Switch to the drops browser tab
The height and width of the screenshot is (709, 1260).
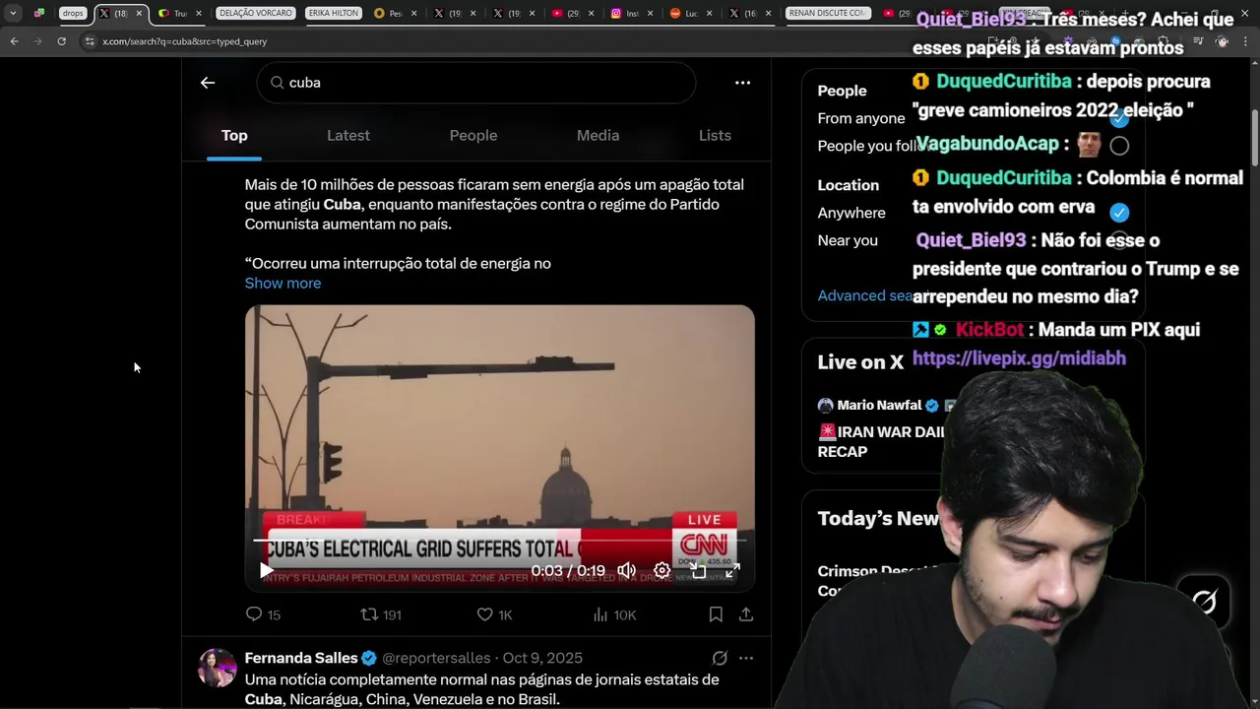coord(73,13)
